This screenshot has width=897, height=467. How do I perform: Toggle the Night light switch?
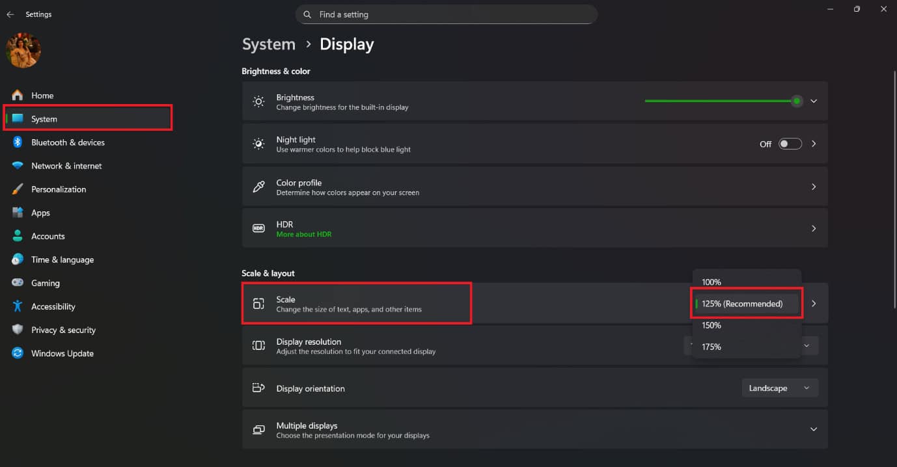790,144
